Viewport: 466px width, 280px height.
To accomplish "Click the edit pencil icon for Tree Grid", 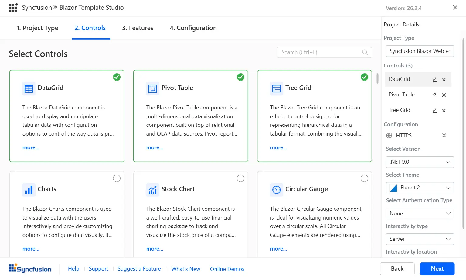I will pos(434,111).
